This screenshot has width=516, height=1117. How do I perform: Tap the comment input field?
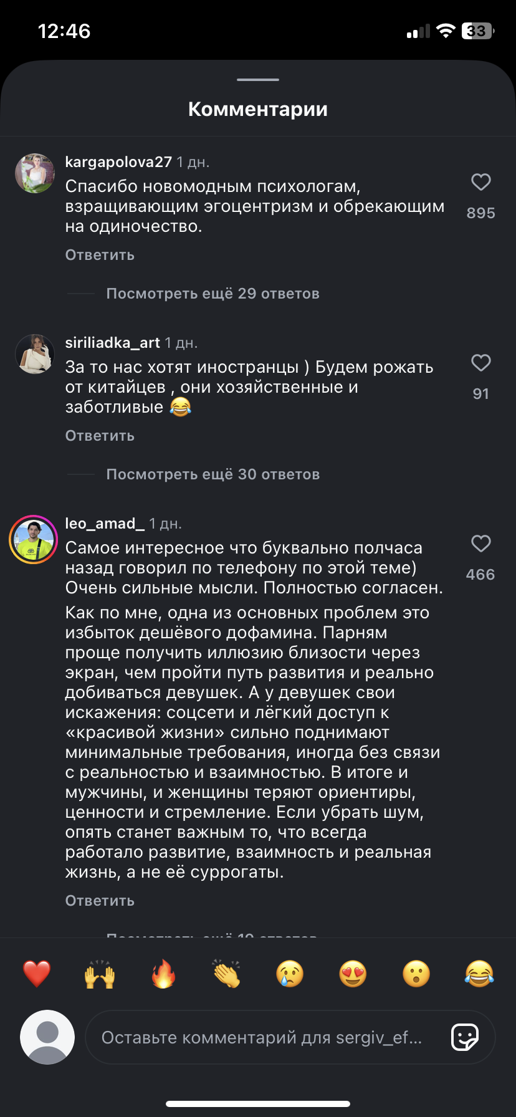tap(262, 1037)
